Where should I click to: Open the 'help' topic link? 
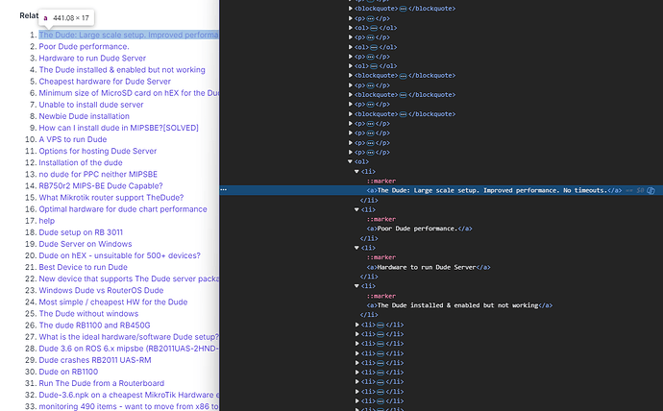pyautogui.click(x=46, y=221)
